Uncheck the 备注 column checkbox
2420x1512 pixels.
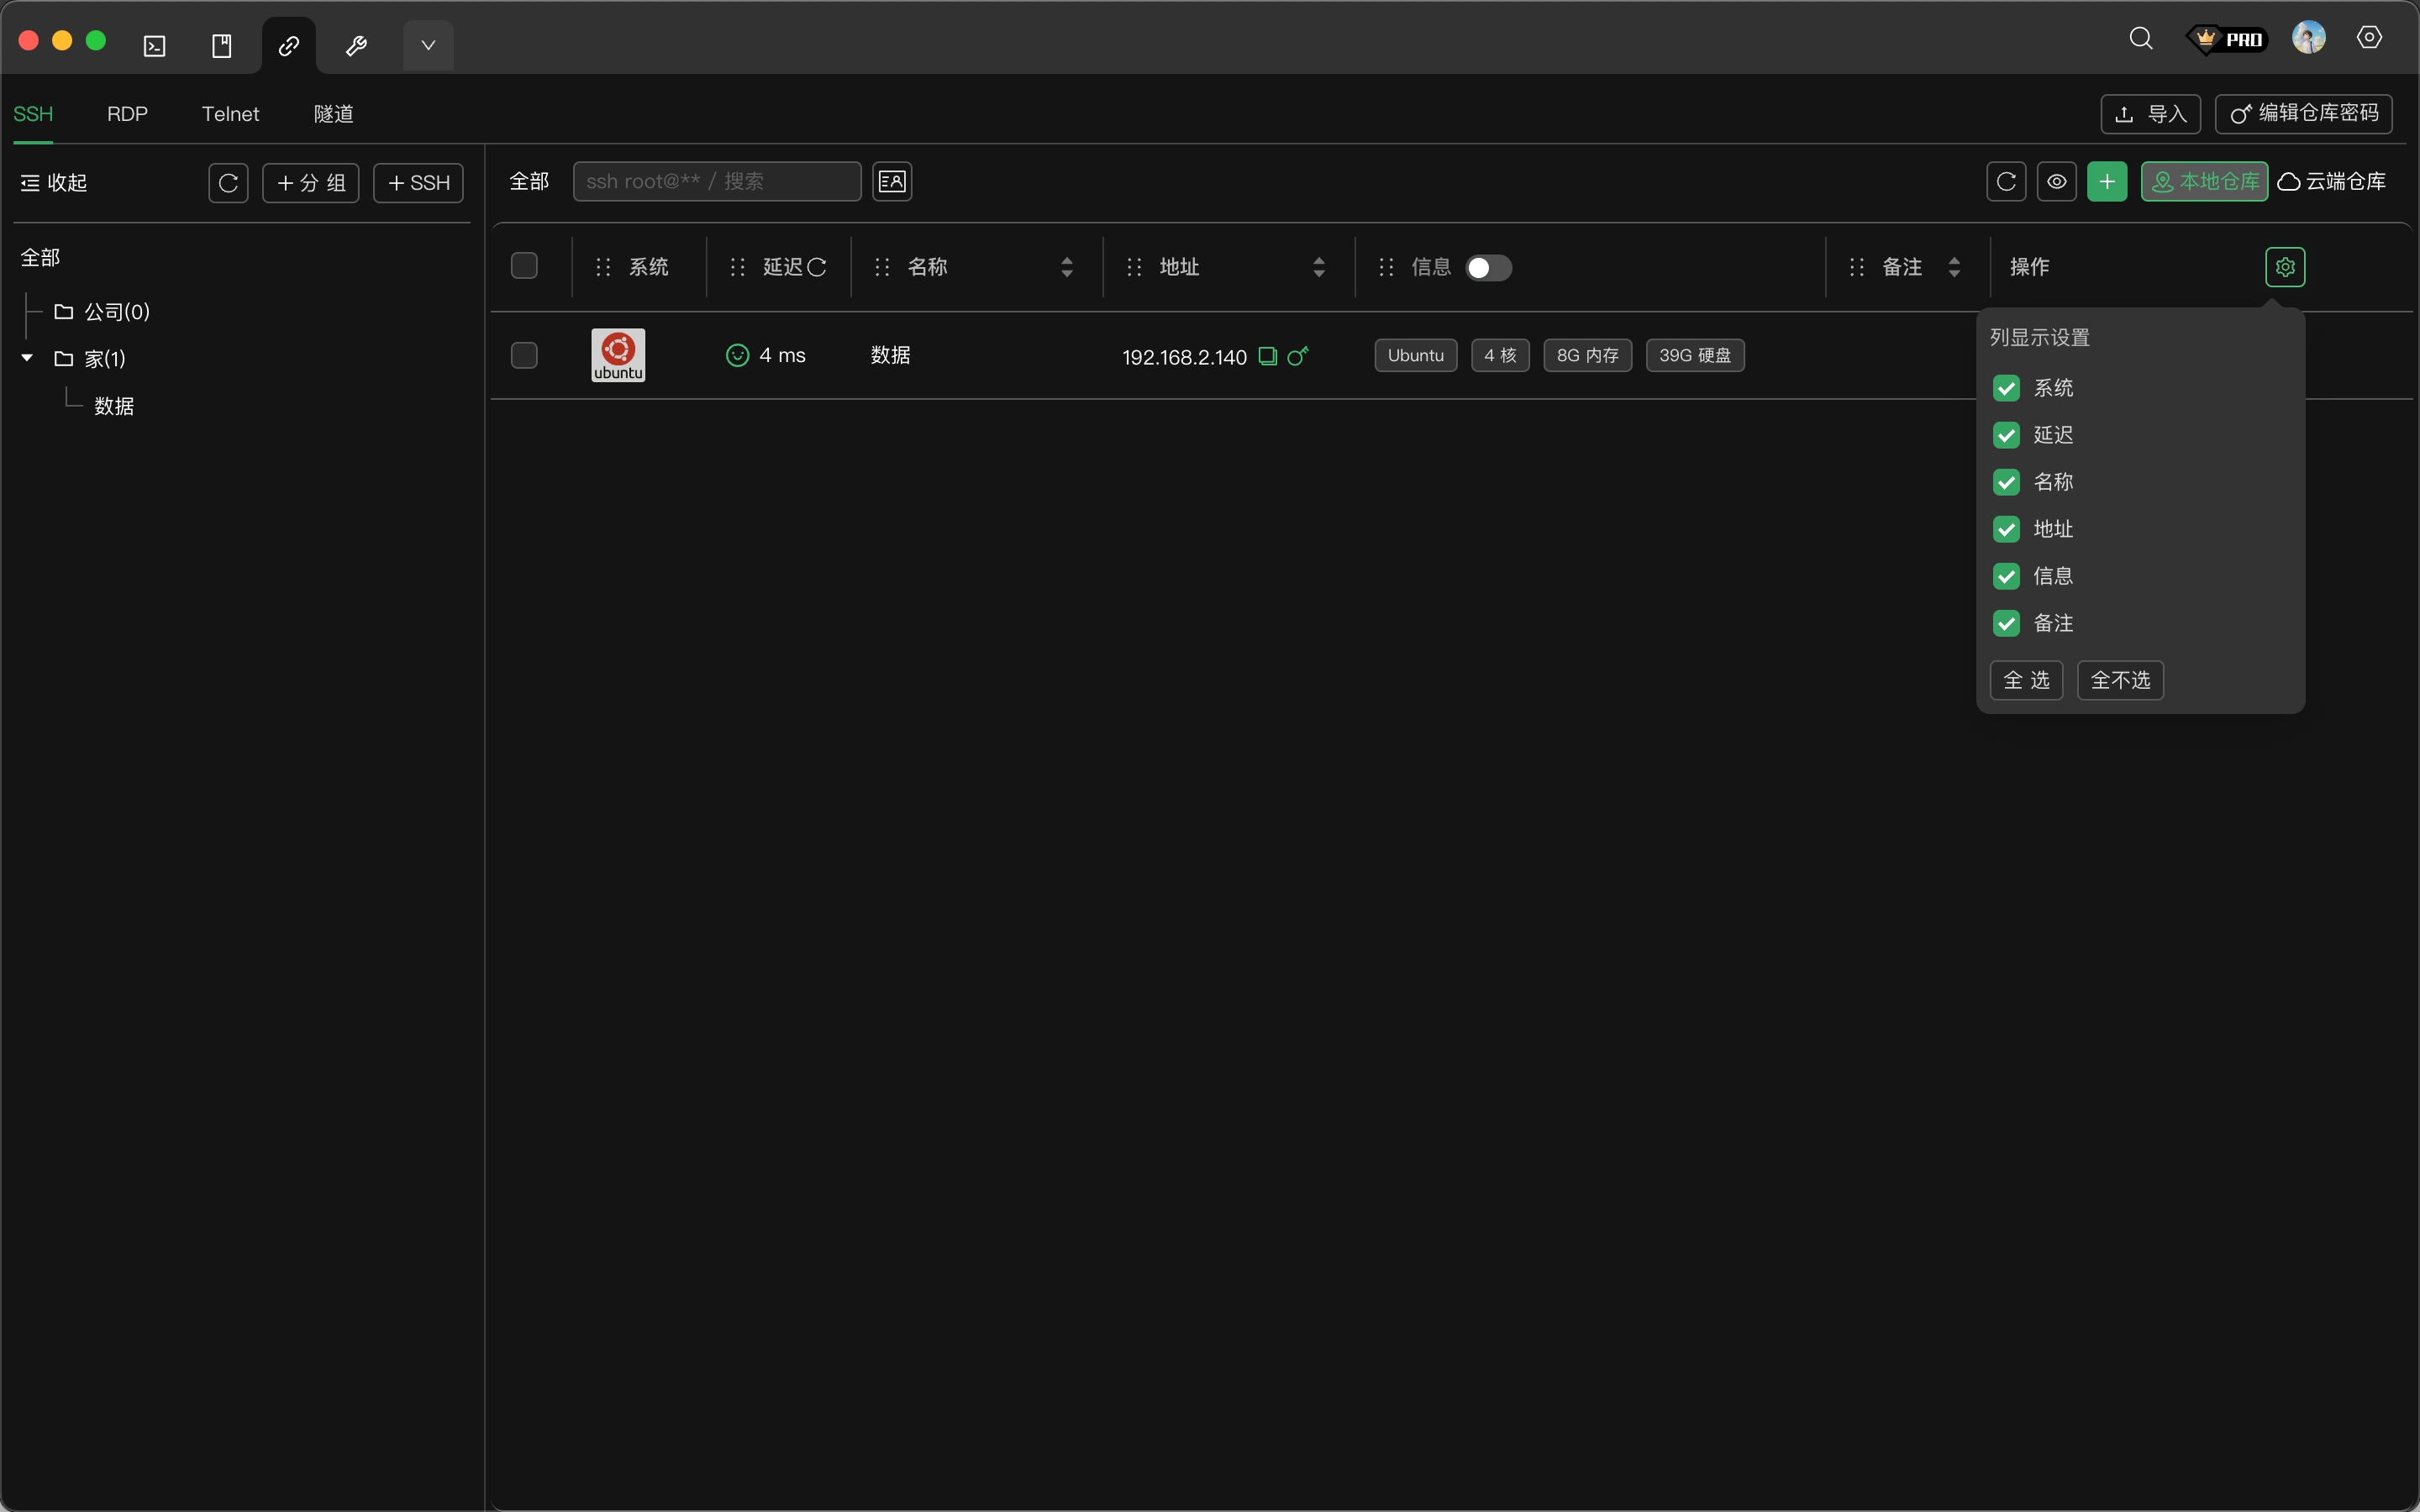2006,623
